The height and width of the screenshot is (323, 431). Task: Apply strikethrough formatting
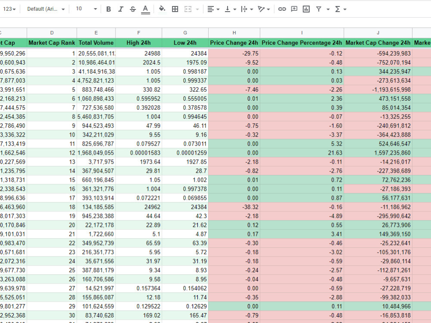click(133, 9)
